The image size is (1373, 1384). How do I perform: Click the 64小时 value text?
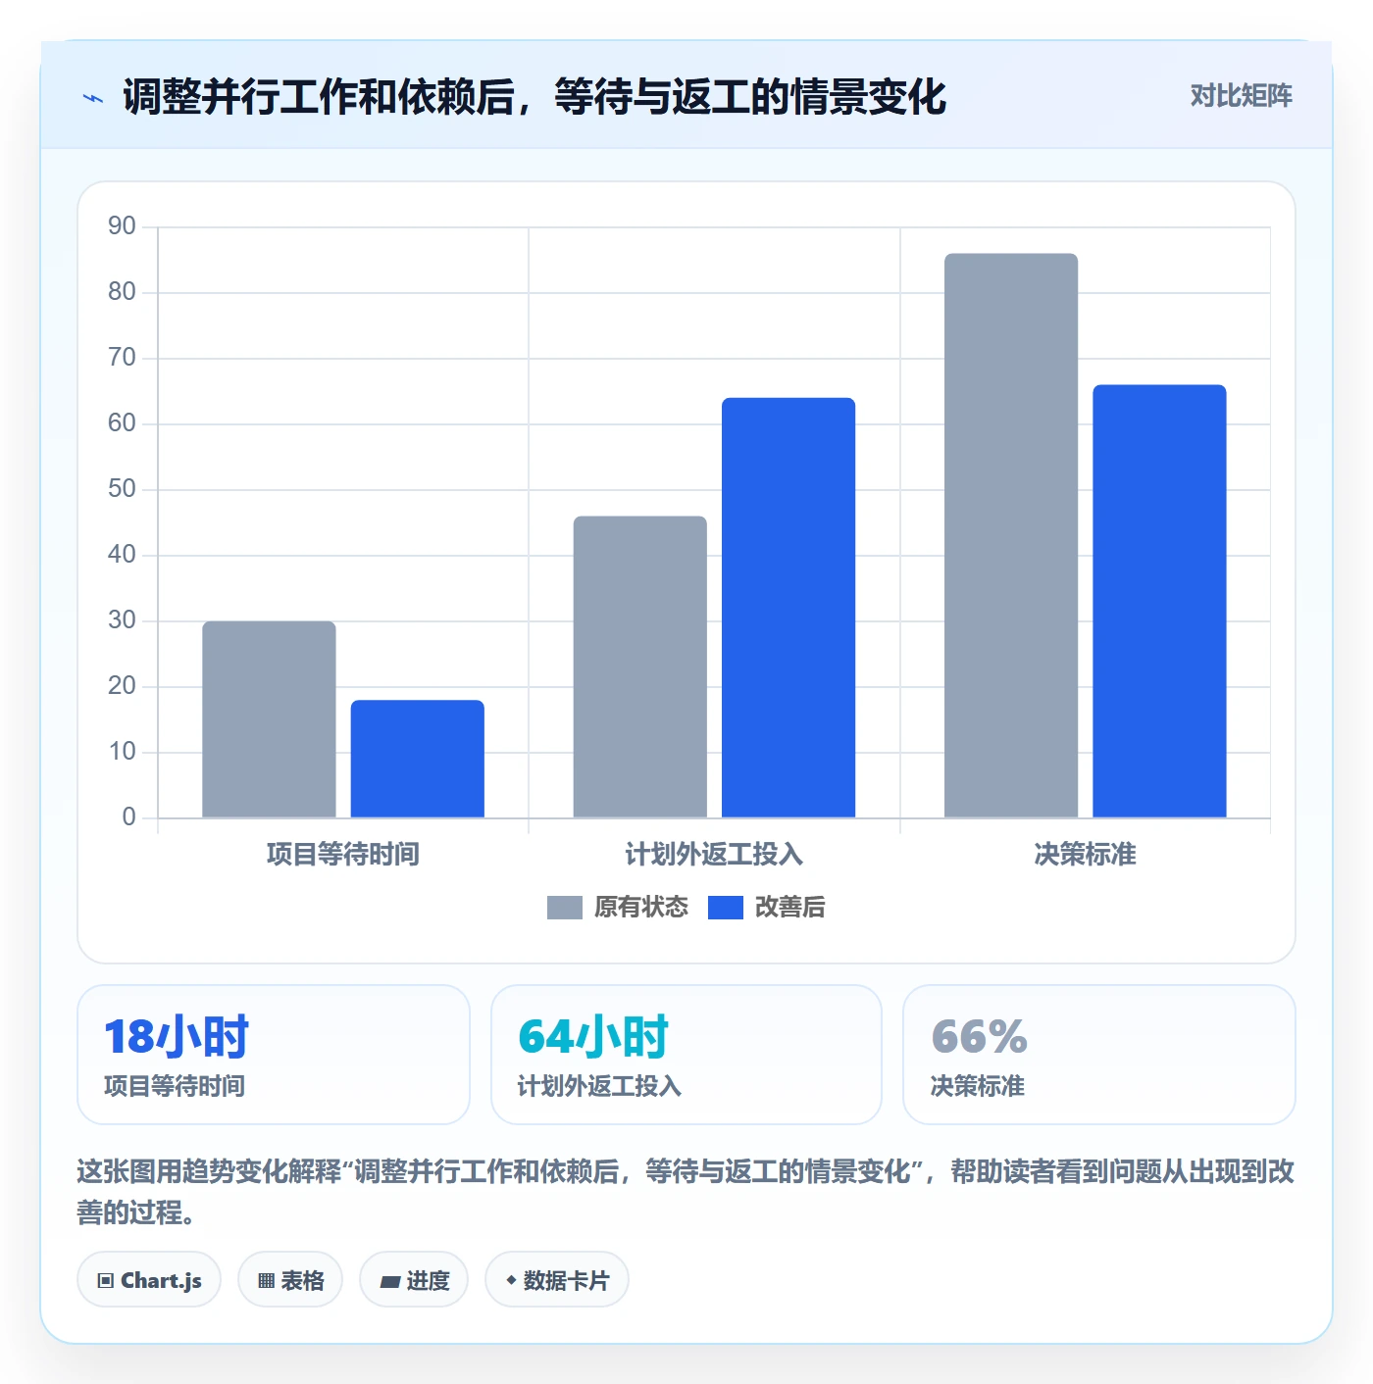click(593, 1037)
